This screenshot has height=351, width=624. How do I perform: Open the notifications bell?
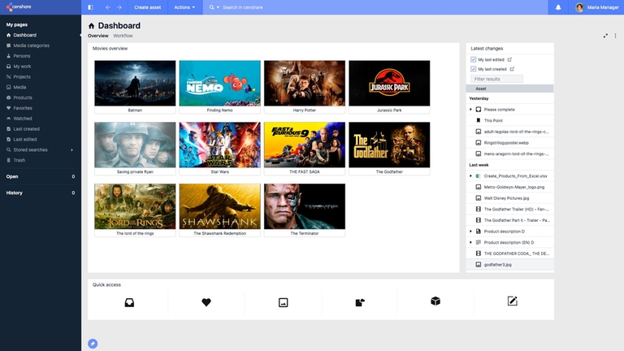click(558, 7)
